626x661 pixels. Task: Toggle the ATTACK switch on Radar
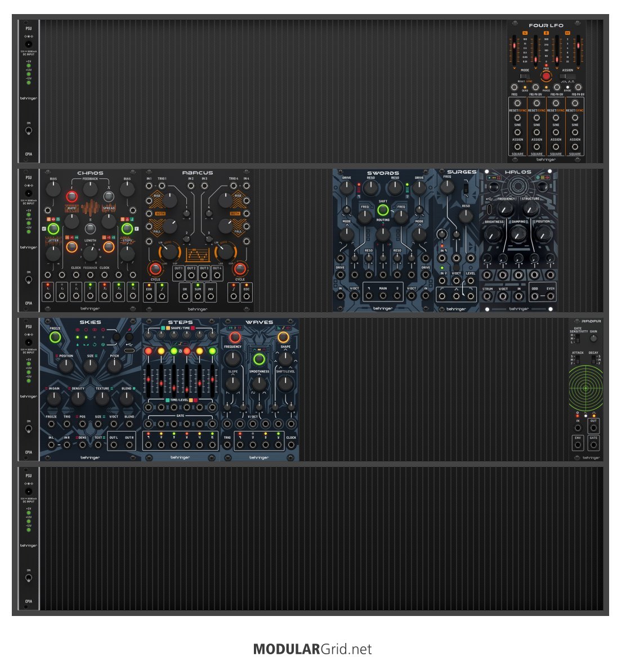(578, 359)
